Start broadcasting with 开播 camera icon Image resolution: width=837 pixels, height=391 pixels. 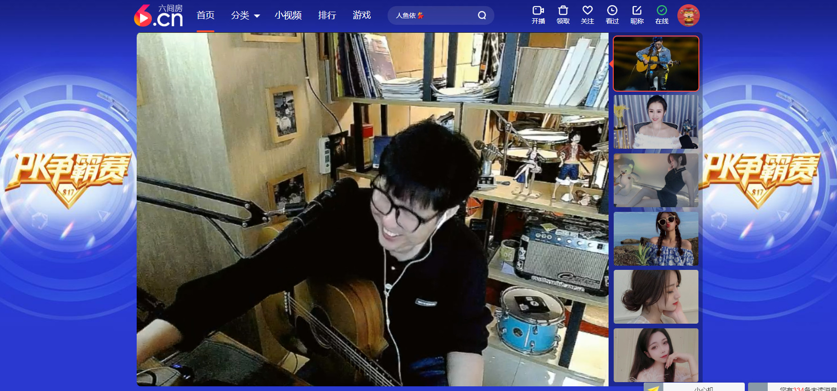(x=538, y=15)
